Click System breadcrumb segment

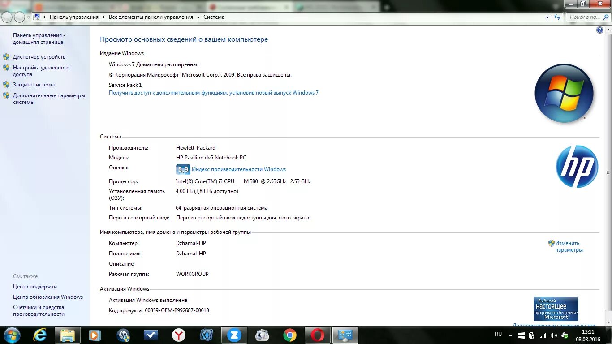[214, 17]
